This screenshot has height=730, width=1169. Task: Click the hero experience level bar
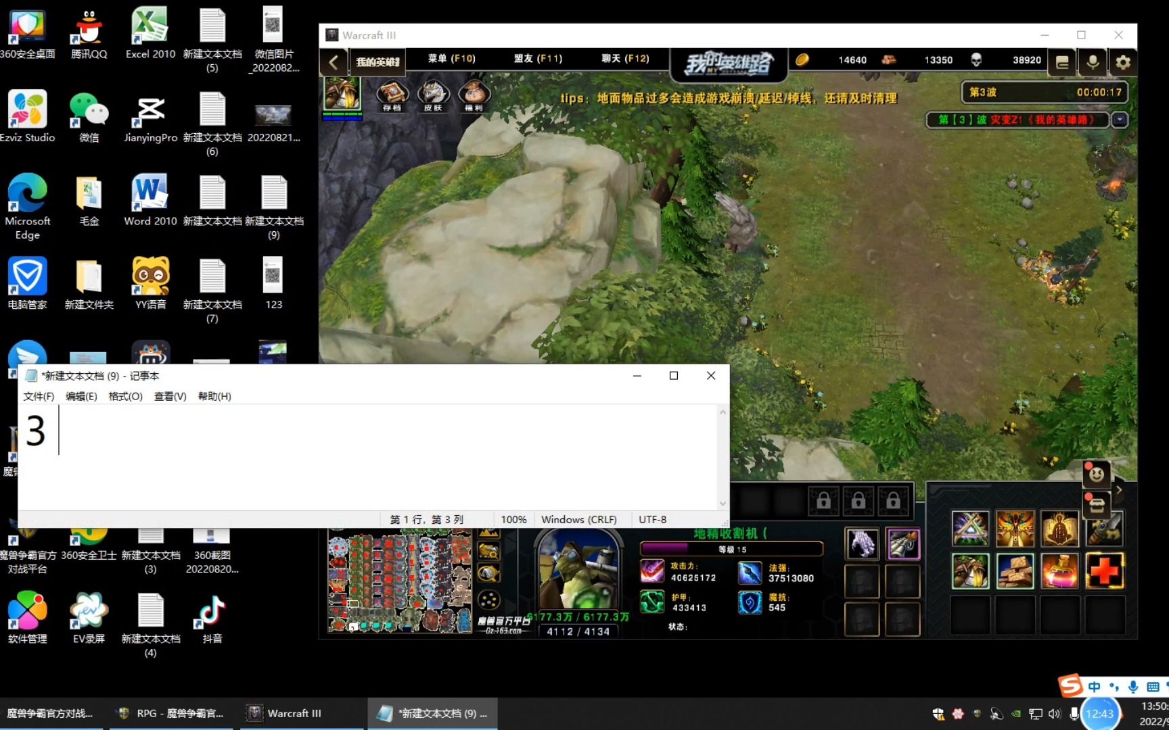(732, 549)
